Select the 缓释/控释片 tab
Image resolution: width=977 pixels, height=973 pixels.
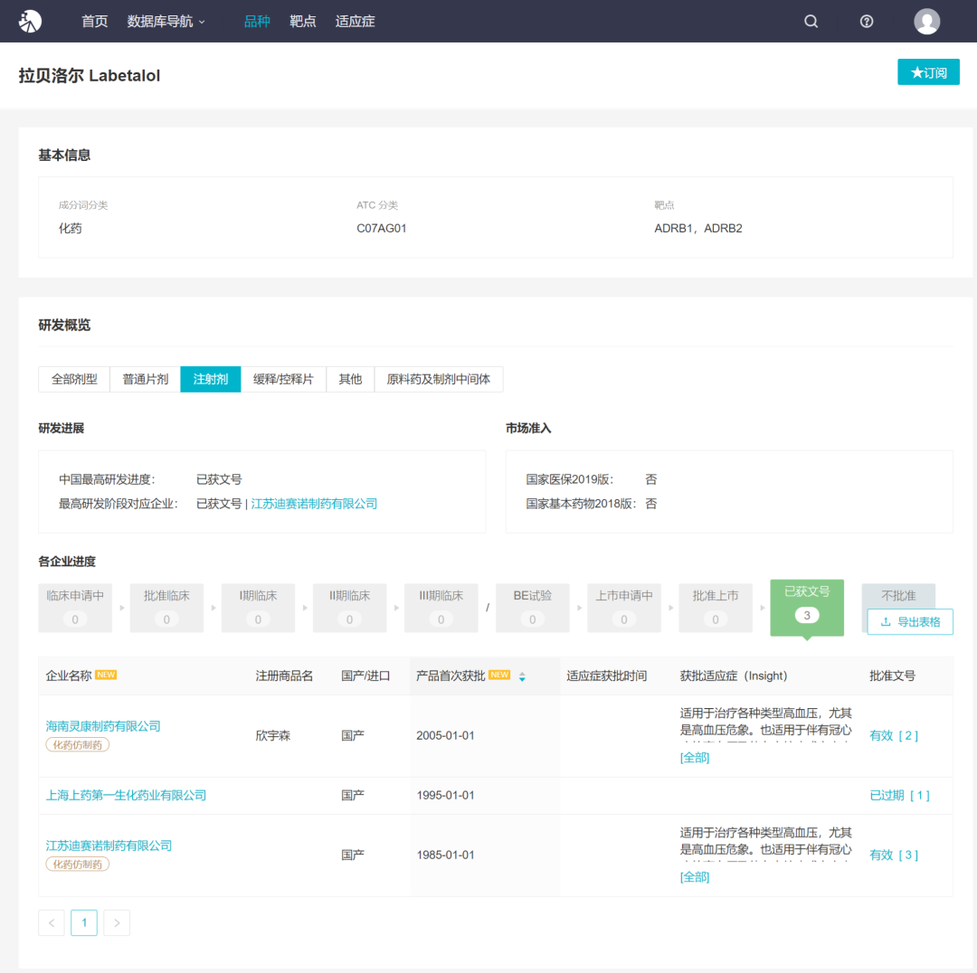point(283,379)
